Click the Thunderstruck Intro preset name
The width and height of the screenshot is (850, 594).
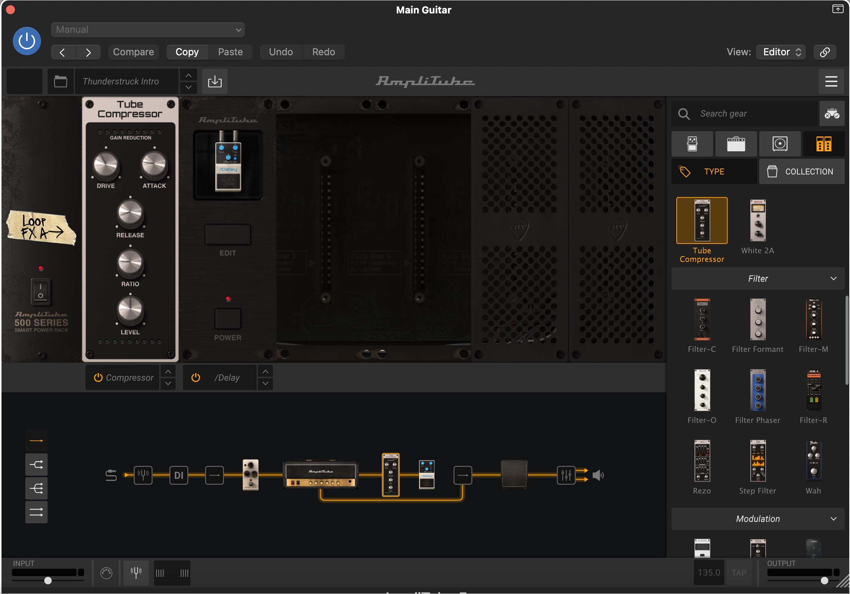(126, 81)
